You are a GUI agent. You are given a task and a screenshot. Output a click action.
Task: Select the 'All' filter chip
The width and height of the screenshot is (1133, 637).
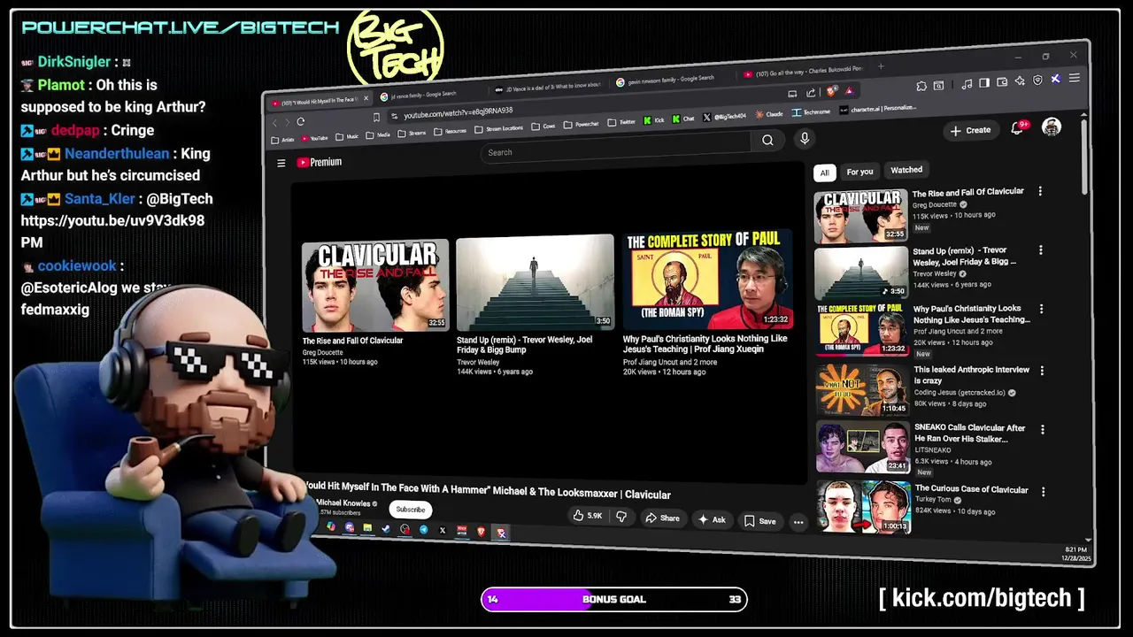coord(825,173)
